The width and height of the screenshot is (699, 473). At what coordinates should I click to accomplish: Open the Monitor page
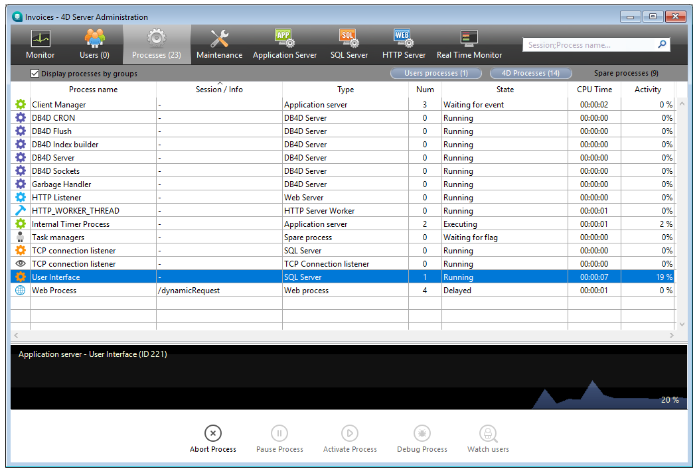[40, 45]
